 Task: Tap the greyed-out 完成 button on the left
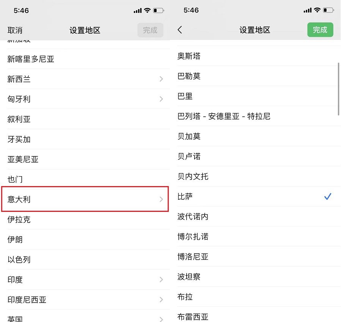pyautogui.click(x=150, y=30)
